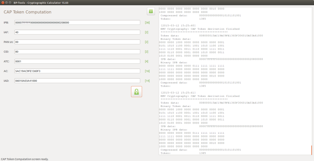Click the IAD length indicator [14]
This screenshot has height=161, width=314.
pyautogui.click(x=147, y=81)
